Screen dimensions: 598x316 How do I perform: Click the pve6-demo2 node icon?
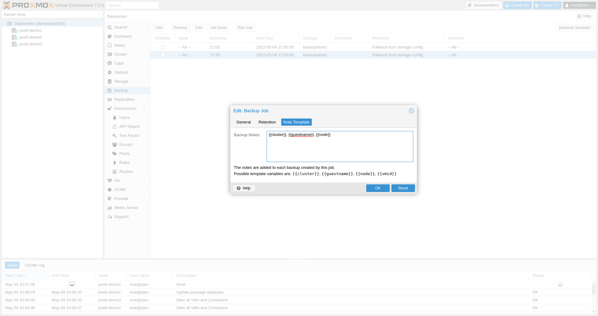click(15, 37)
